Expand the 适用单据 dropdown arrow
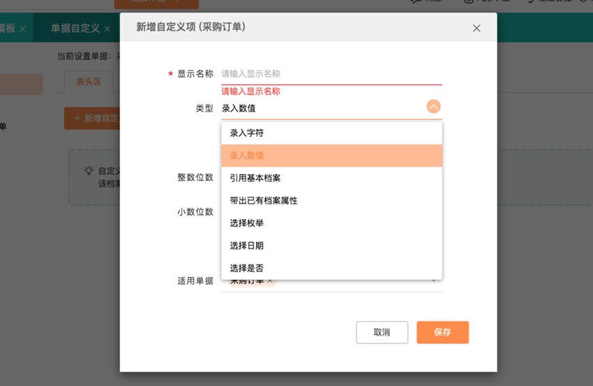 click(x=433, y=281)
